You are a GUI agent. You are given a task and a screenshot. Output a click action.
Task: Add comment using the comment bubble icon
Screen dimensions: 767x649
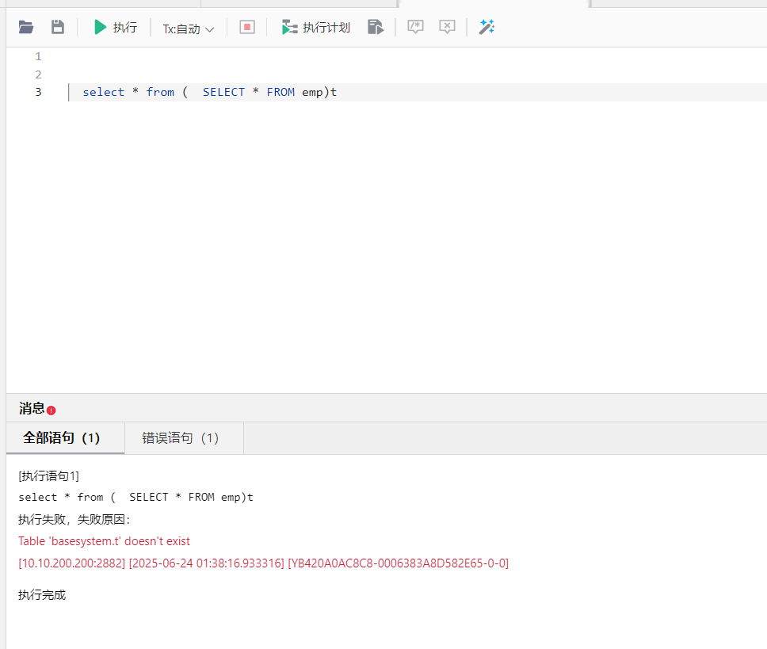415,27
